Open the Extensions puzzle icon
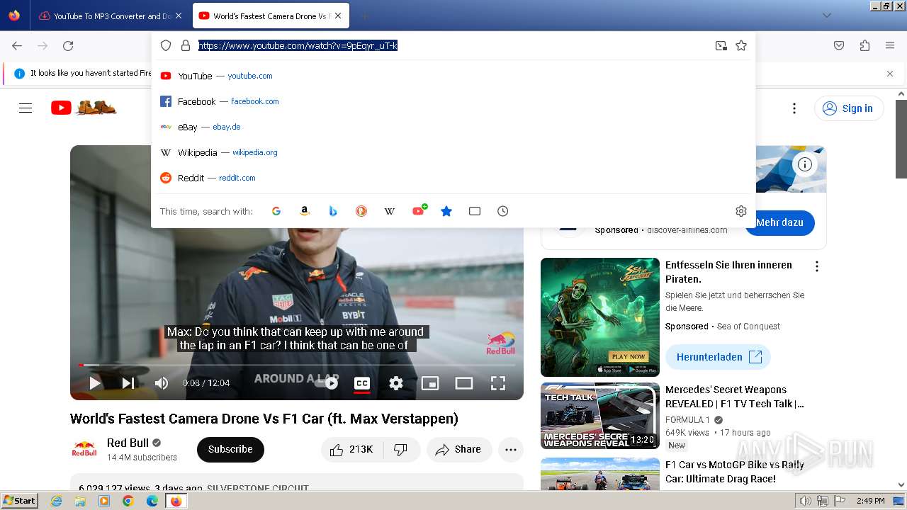Viewport: 907px width, 510px height. [864, 45]
